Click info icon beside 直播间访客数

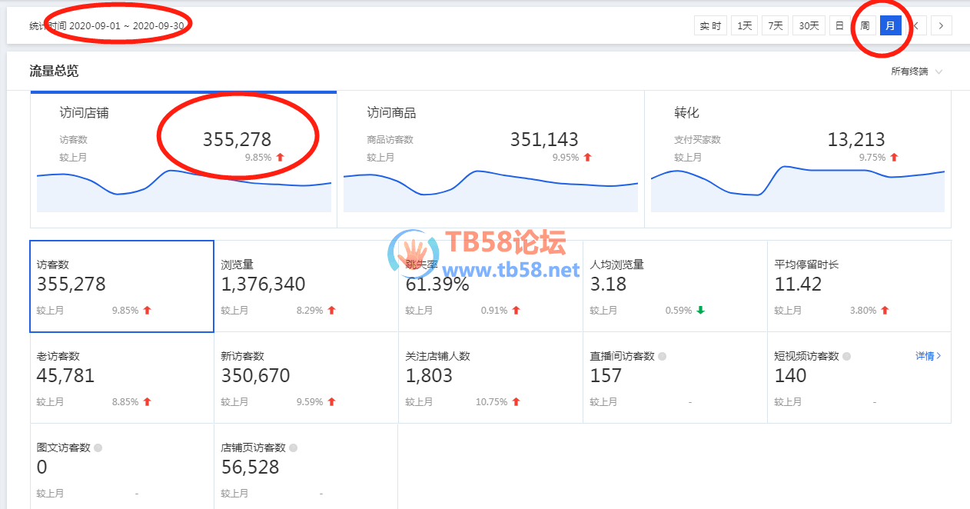pos(663,357)
